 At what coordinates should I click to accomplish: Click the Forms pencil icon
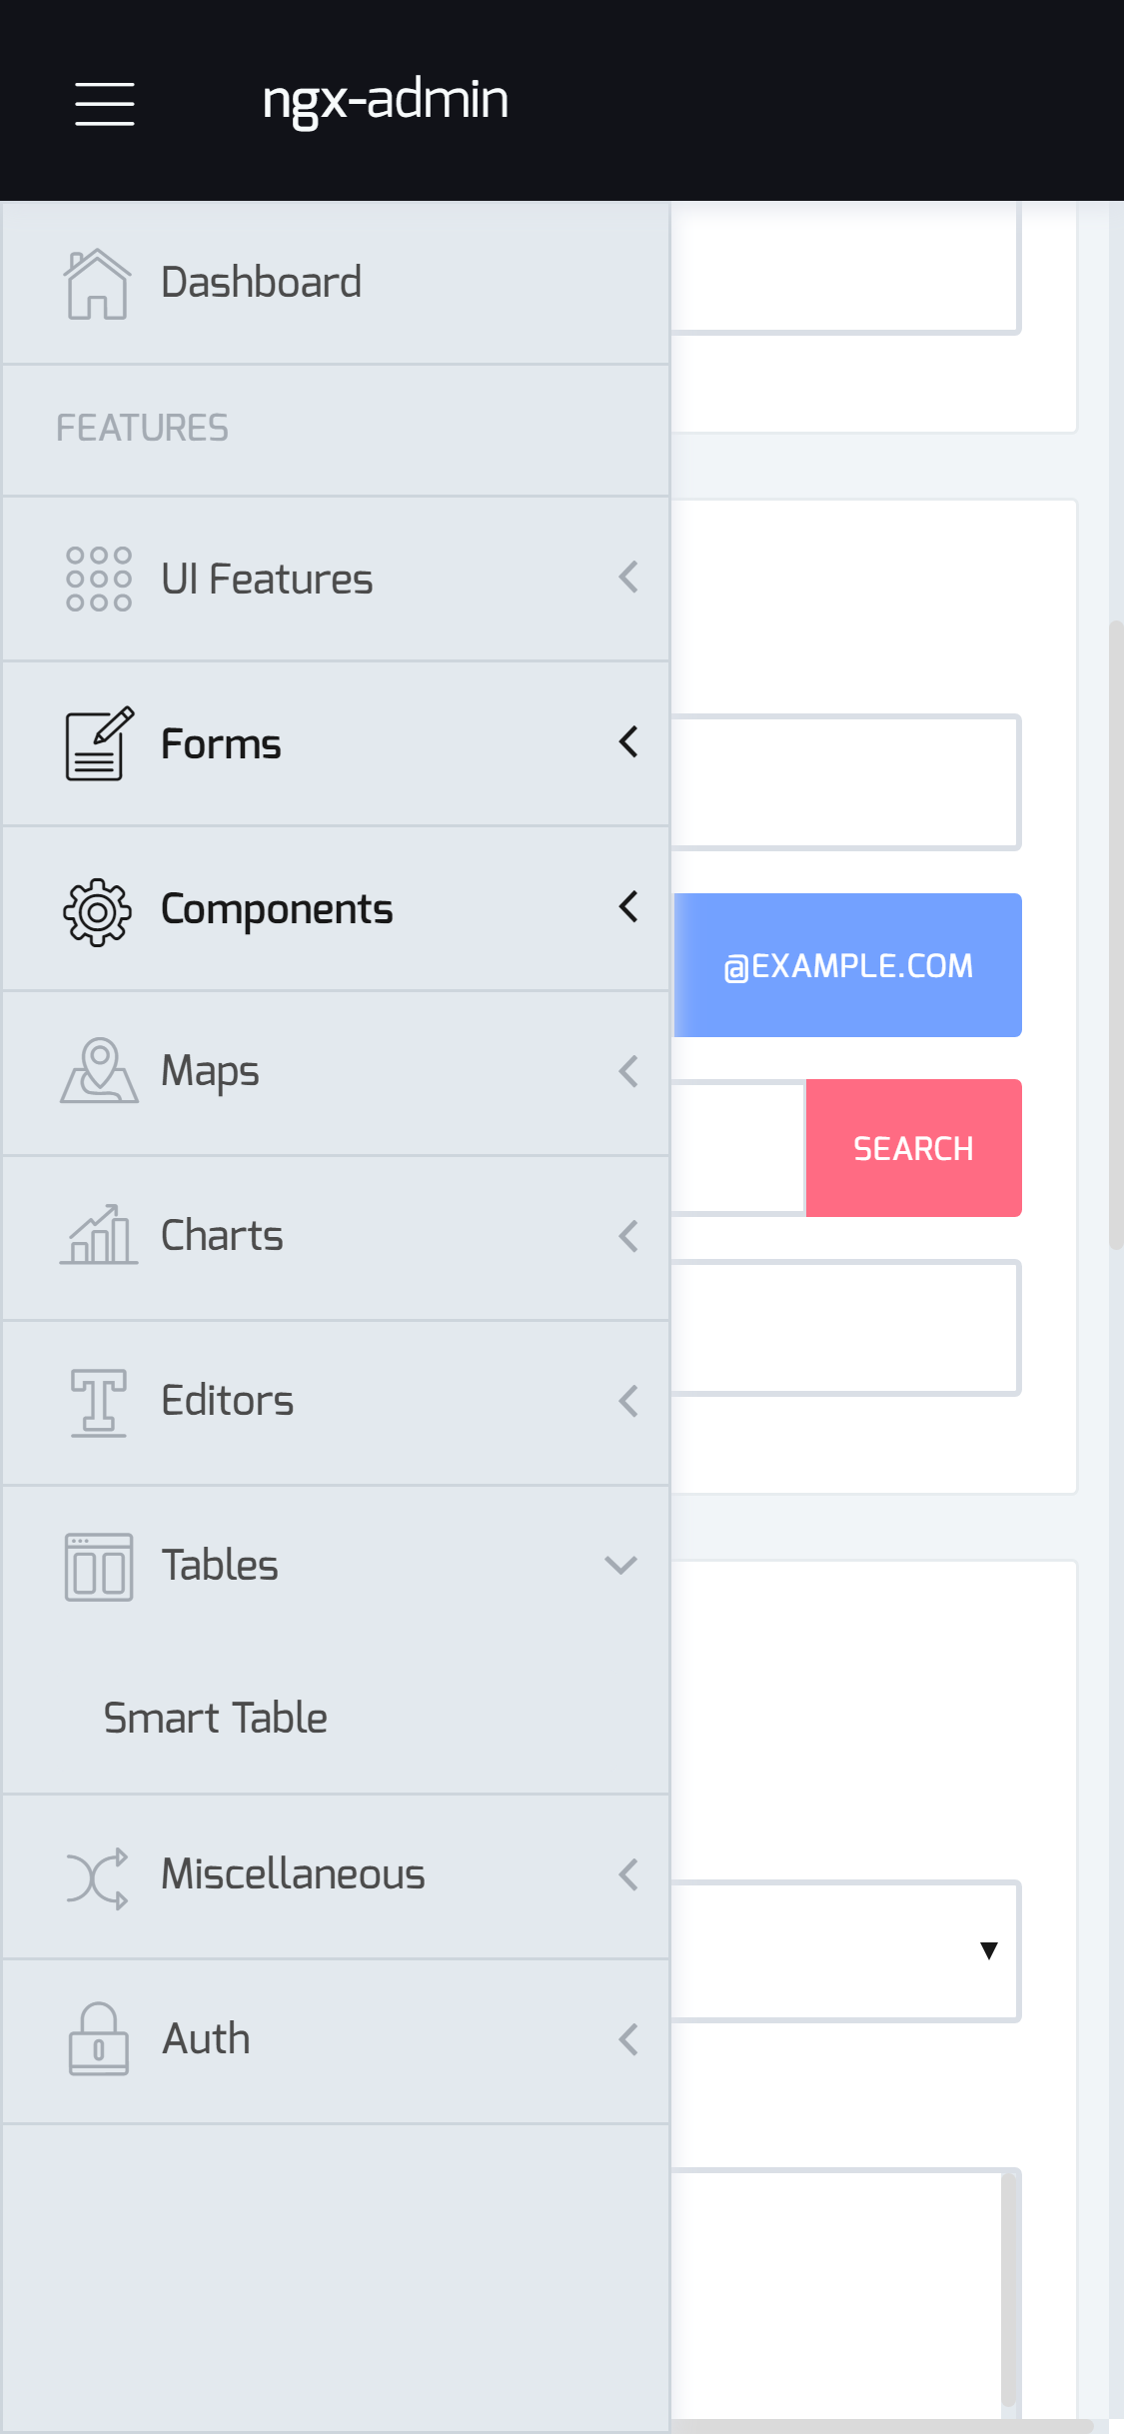point(97,742)
